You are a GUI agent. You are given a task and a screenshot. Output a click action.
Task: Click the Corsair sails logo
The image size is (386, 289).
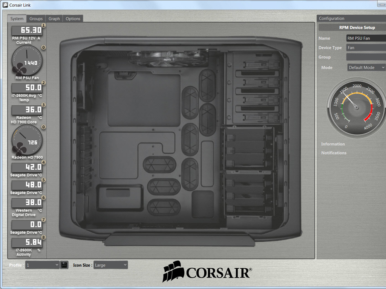click(x=173, y=271)
